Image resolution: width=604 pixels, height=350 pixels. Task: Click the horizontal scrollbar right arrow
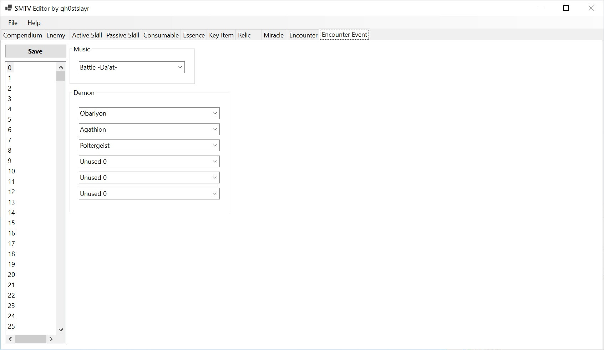pyautogui.click(x=51, y=339)
